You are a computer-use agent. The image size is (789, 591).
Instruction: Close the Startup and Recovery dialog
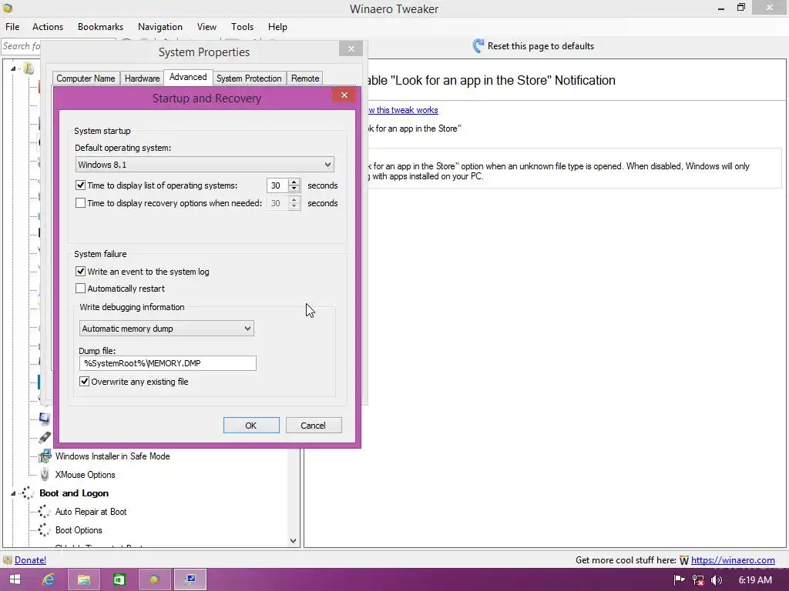pos(344,95)
